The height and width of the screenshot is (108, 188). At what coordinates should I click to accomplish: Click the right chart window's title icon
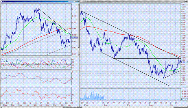tap(81, 1)
